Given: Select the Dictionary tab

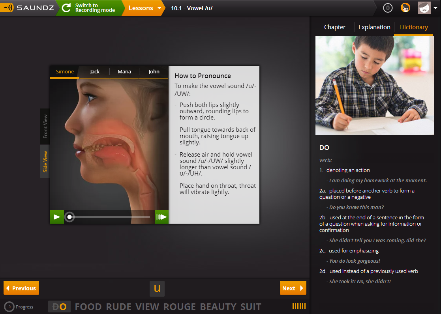Looking at the screenshot, I should [x=413, y=27].
